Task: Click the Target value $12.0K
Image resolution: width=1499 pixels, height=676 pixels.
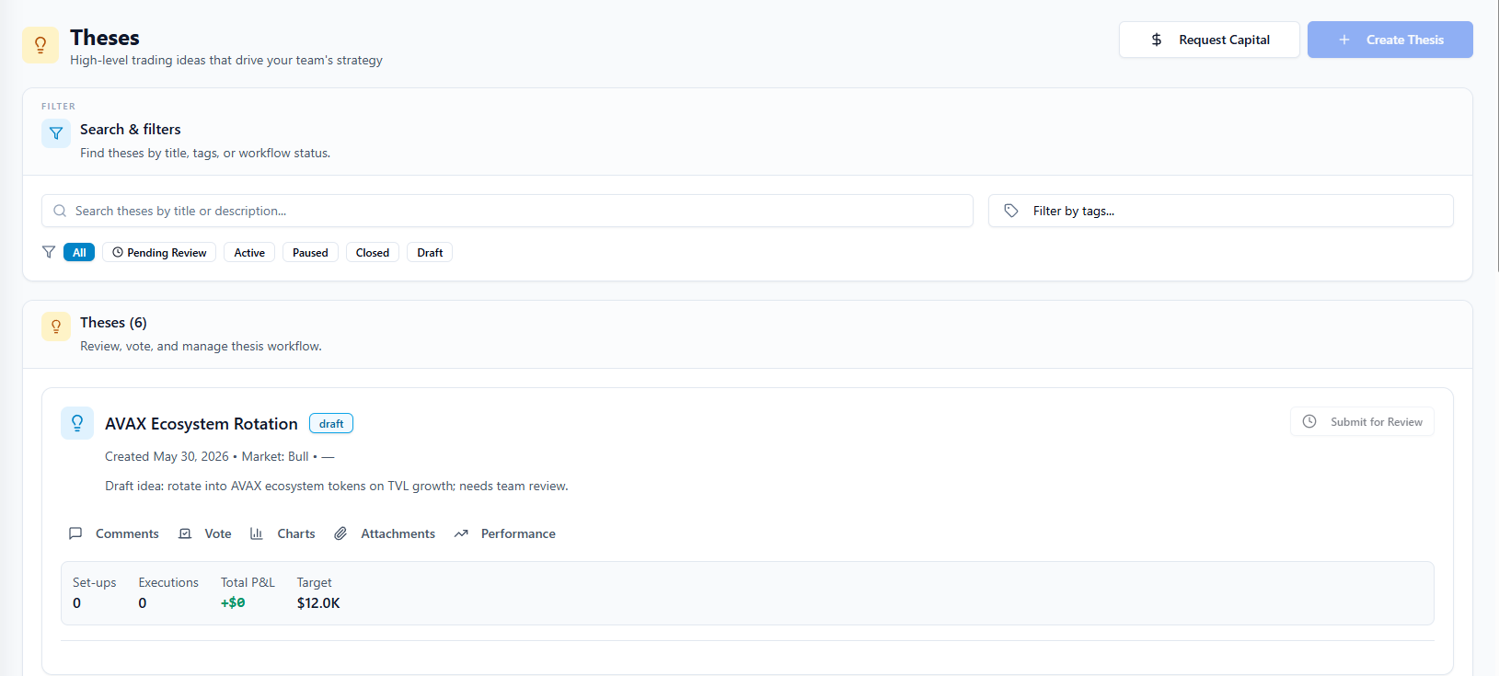Action: pyautogui.click(x=318, y=603)
